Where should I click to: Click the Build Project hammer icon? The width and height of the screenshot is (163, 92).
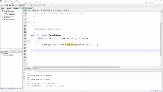click(x=32, y=5)
